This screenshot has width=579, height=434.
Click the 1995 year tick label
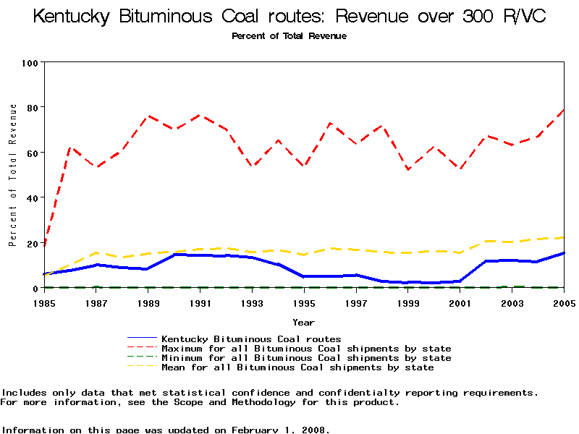tap(304, 302)
